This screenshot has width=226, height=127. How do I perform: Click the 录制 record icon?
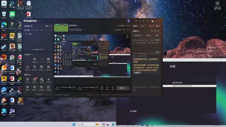(x=107, y=87)
